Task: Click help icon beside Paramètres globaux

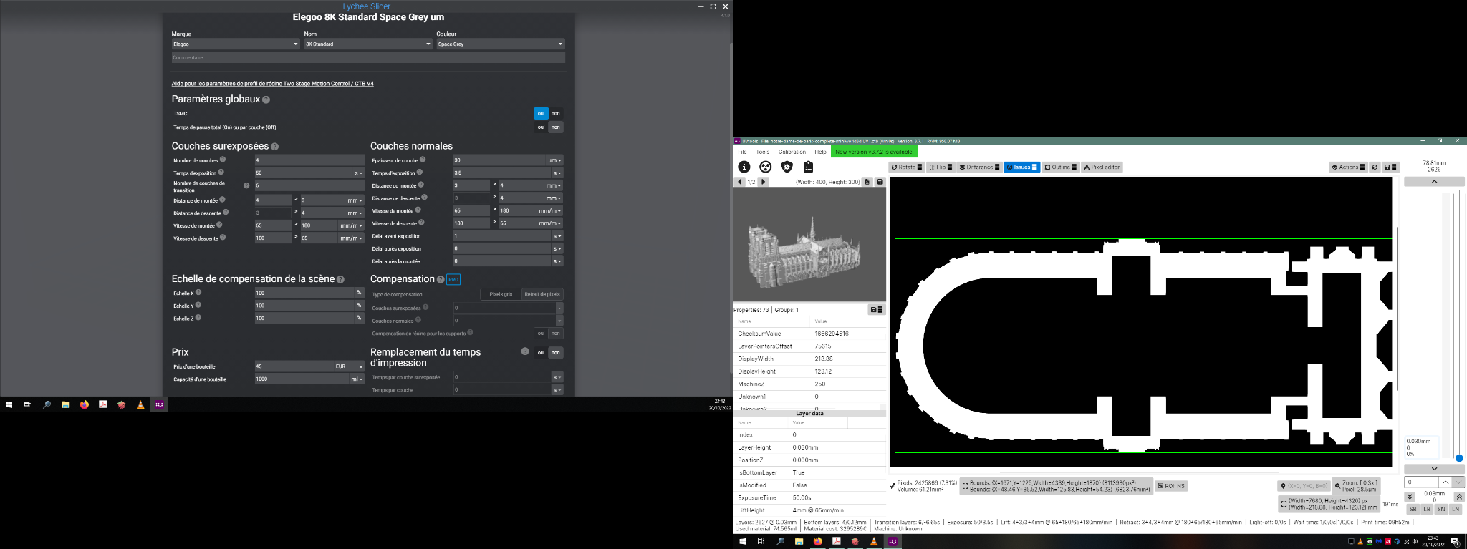Action: tap(266, 100)
